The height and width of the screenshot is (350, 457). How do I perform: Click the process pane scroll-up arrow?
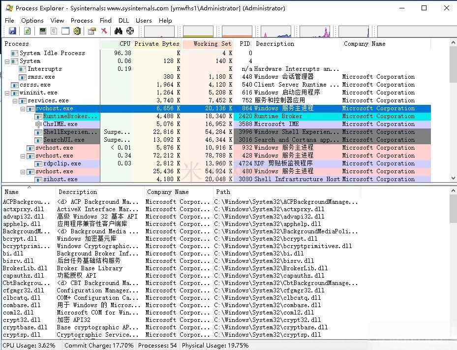point(453,43)
